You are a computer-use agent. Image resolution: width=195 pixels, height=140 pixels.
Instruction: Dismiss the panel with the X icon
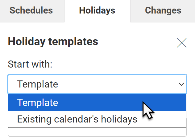point(182,43)
